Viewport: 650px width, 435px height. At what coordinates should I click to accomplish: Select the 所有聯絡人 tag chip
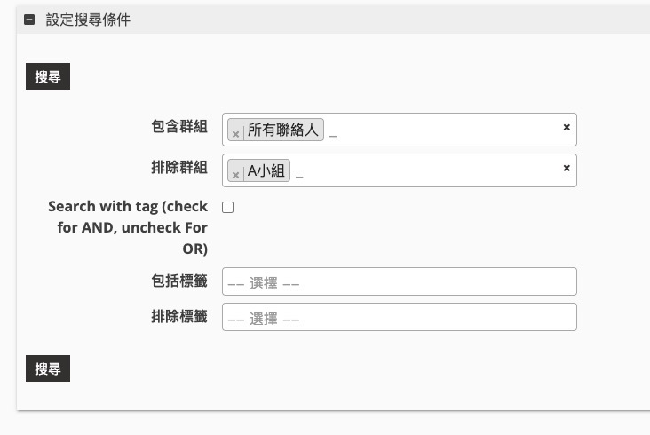pos(282,130)
